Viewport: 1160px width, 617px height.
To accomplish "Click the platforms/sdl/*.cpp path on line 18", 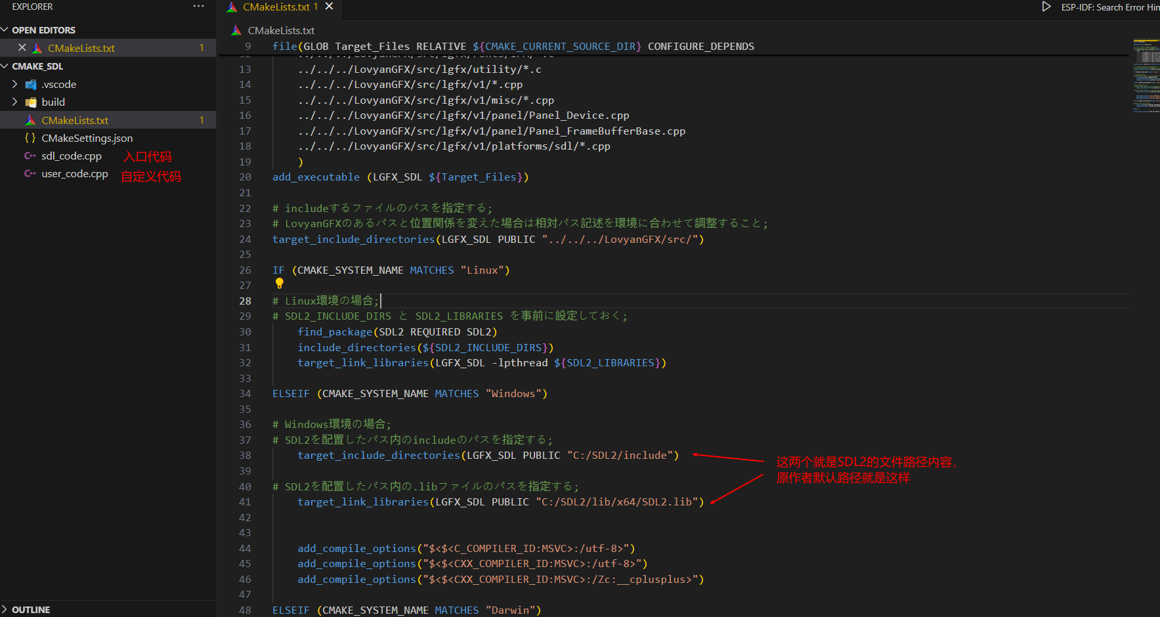I will click(x=454, y=146).
